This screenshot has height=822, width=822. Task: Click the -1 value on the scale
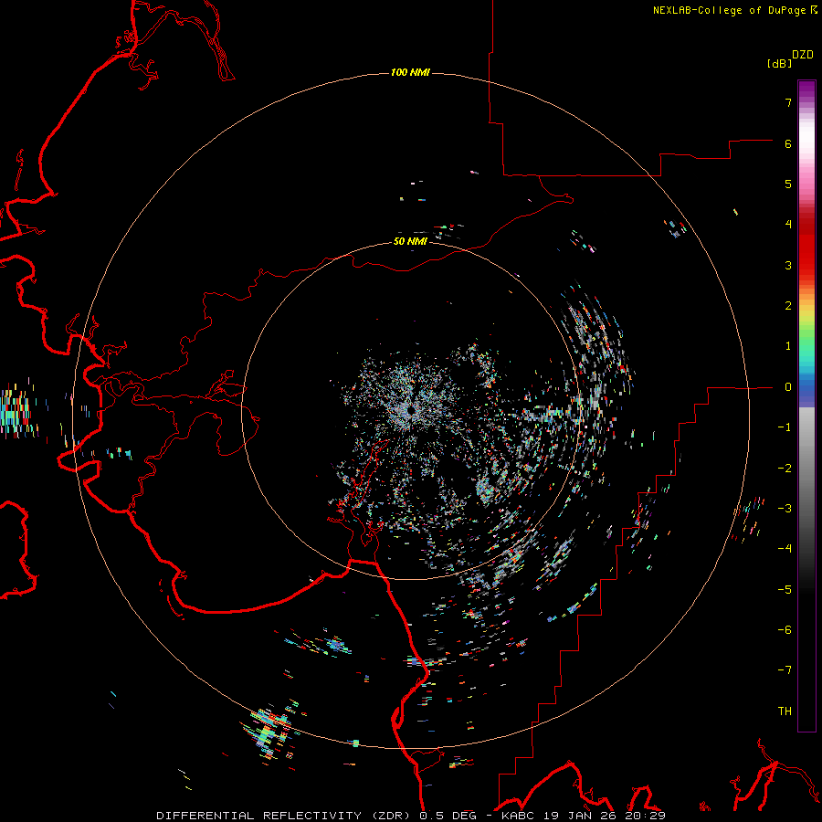click(x=785, y=427)
